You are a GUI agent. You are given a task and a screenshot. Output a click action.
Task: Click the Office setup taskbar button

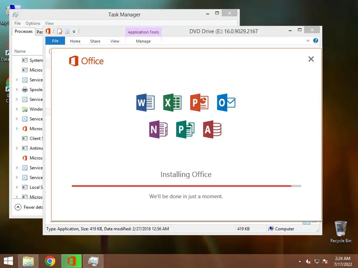(71, 261)
